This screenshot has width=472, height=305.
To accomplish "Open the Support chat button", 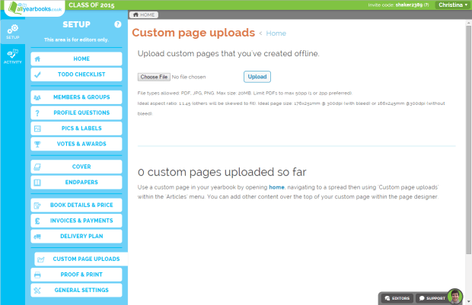I will coord(432,298).
